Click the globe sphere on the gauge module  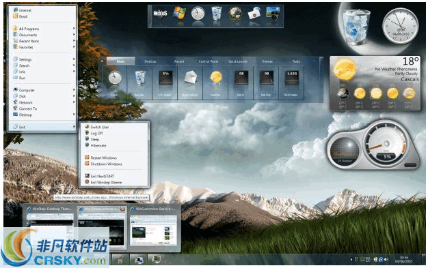pyautogui.click(x=344, y=151)
